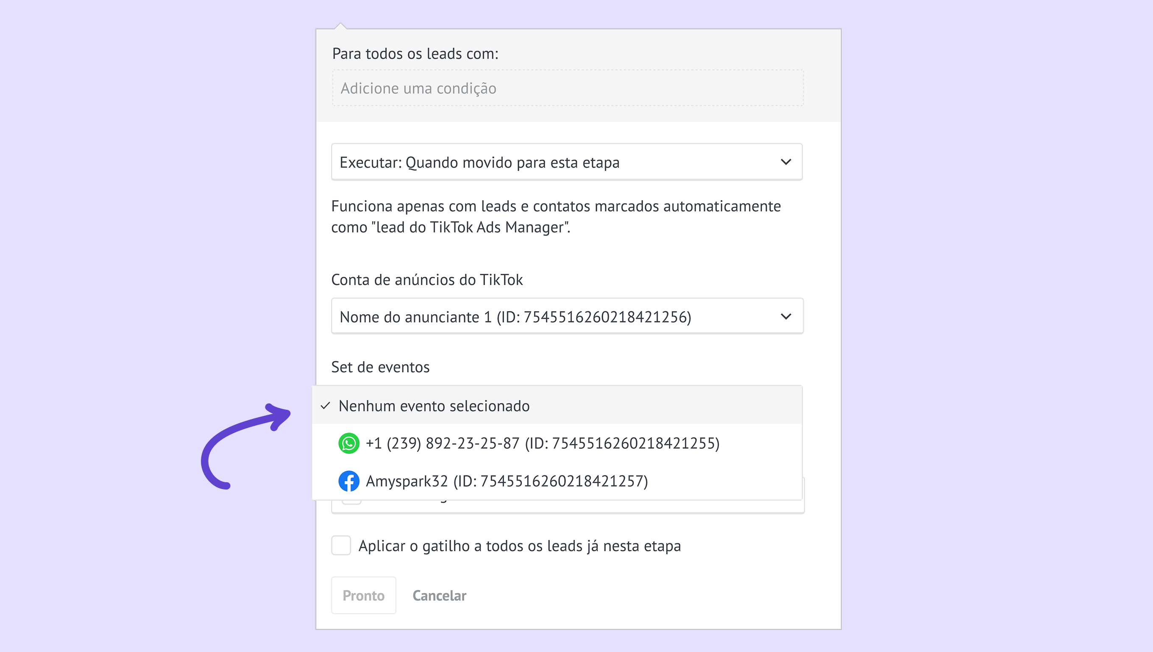Pick the Amyspark32 event set option

pos(507,481)
